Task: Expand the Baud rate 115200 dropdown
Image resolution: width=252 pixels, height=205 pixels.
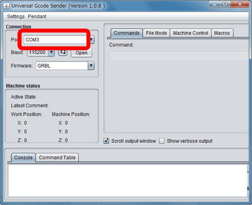Action: 51,52
